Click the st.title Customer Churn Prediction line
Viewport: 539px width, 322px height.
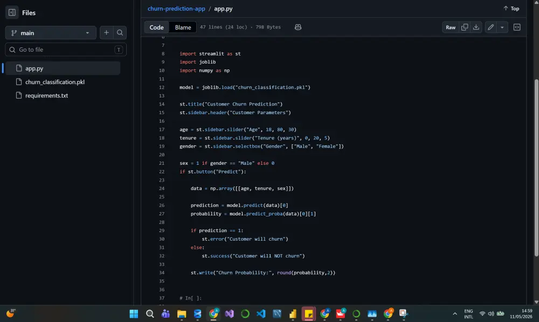click(231, 104)
